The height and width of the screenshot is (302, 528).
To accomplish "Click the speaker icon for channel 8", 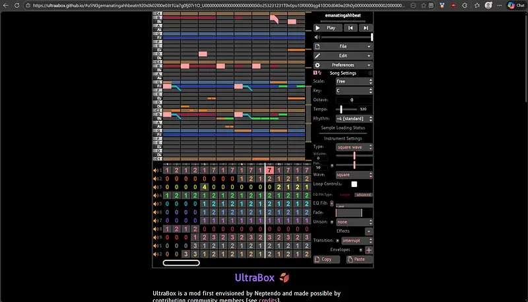I will [156, 229].
